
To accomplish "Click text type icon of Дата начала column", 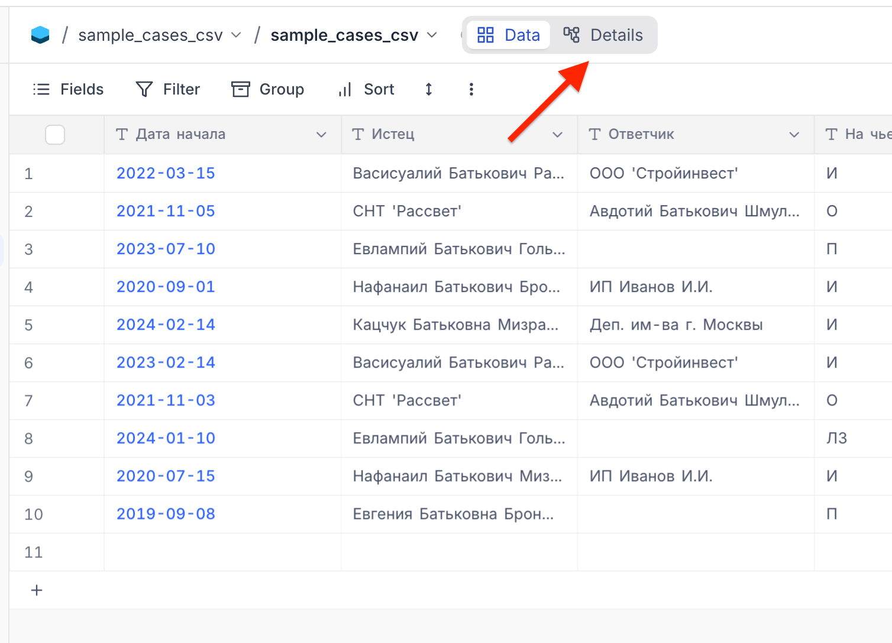I will pyautogui.click(x=122, y=135).
